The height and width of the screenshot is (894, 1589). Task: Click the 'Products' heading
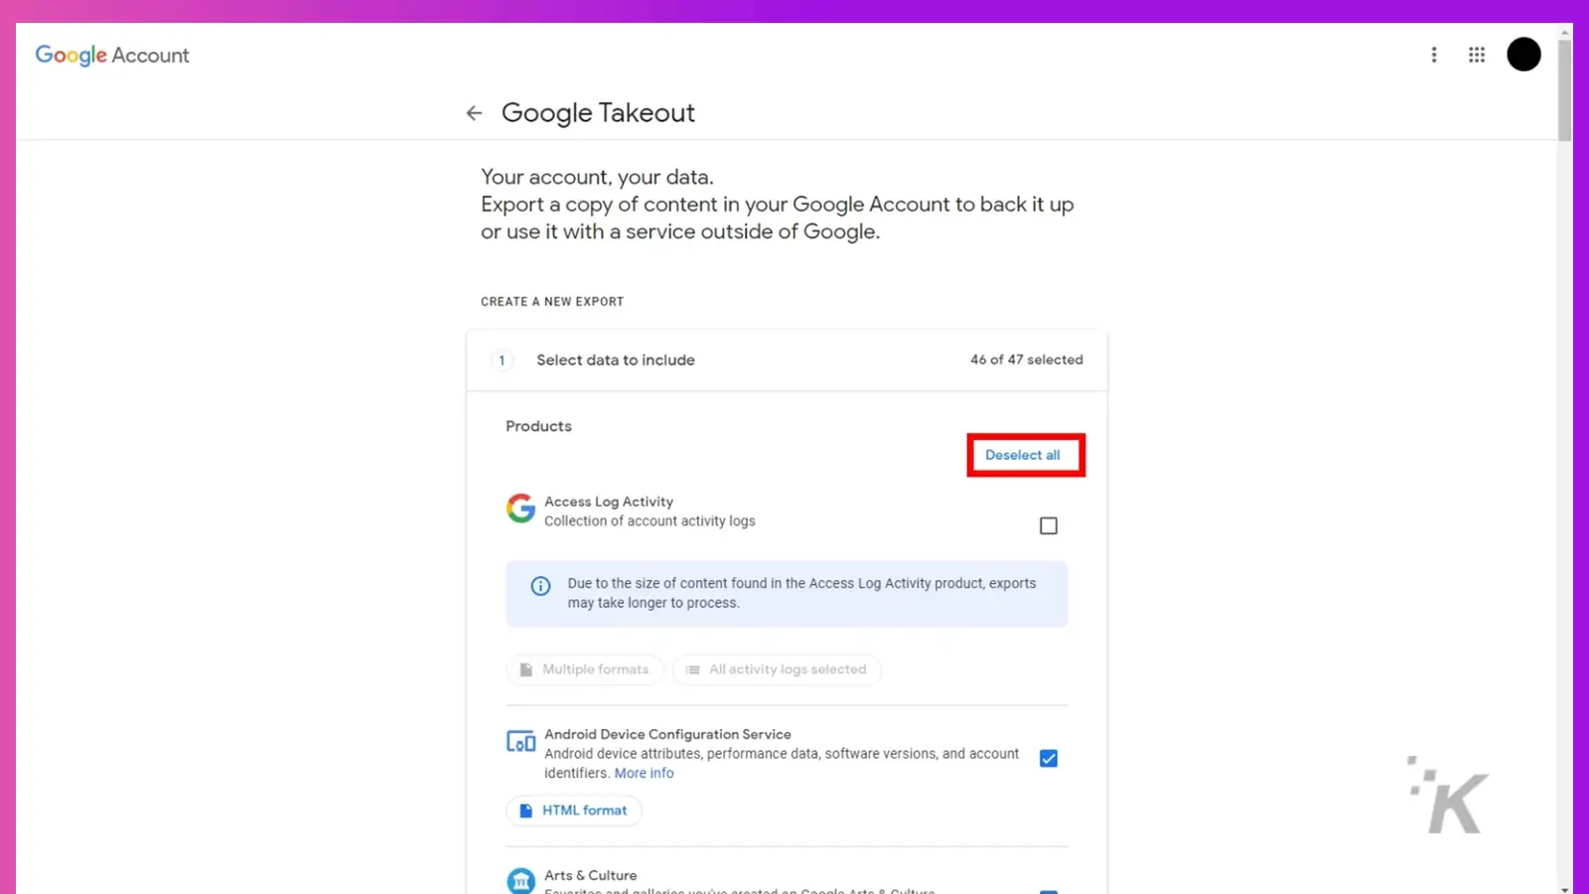pyautogui.click(x=538, y=426)
